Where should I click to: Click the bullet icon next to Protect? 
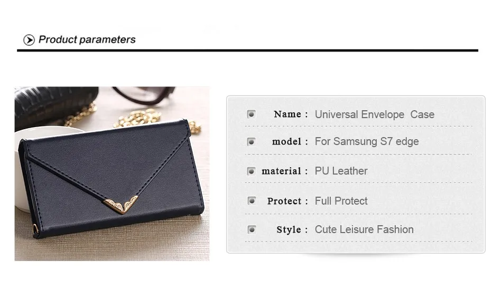pos(252,201)
